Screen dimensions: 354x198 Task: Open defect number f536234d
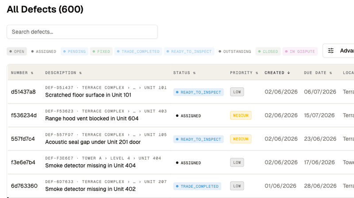coord(24,116)
